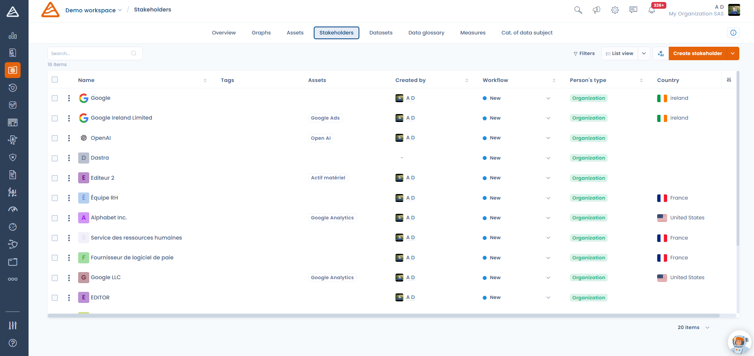Open workflow dropdown for Google row

coord(548,98)
